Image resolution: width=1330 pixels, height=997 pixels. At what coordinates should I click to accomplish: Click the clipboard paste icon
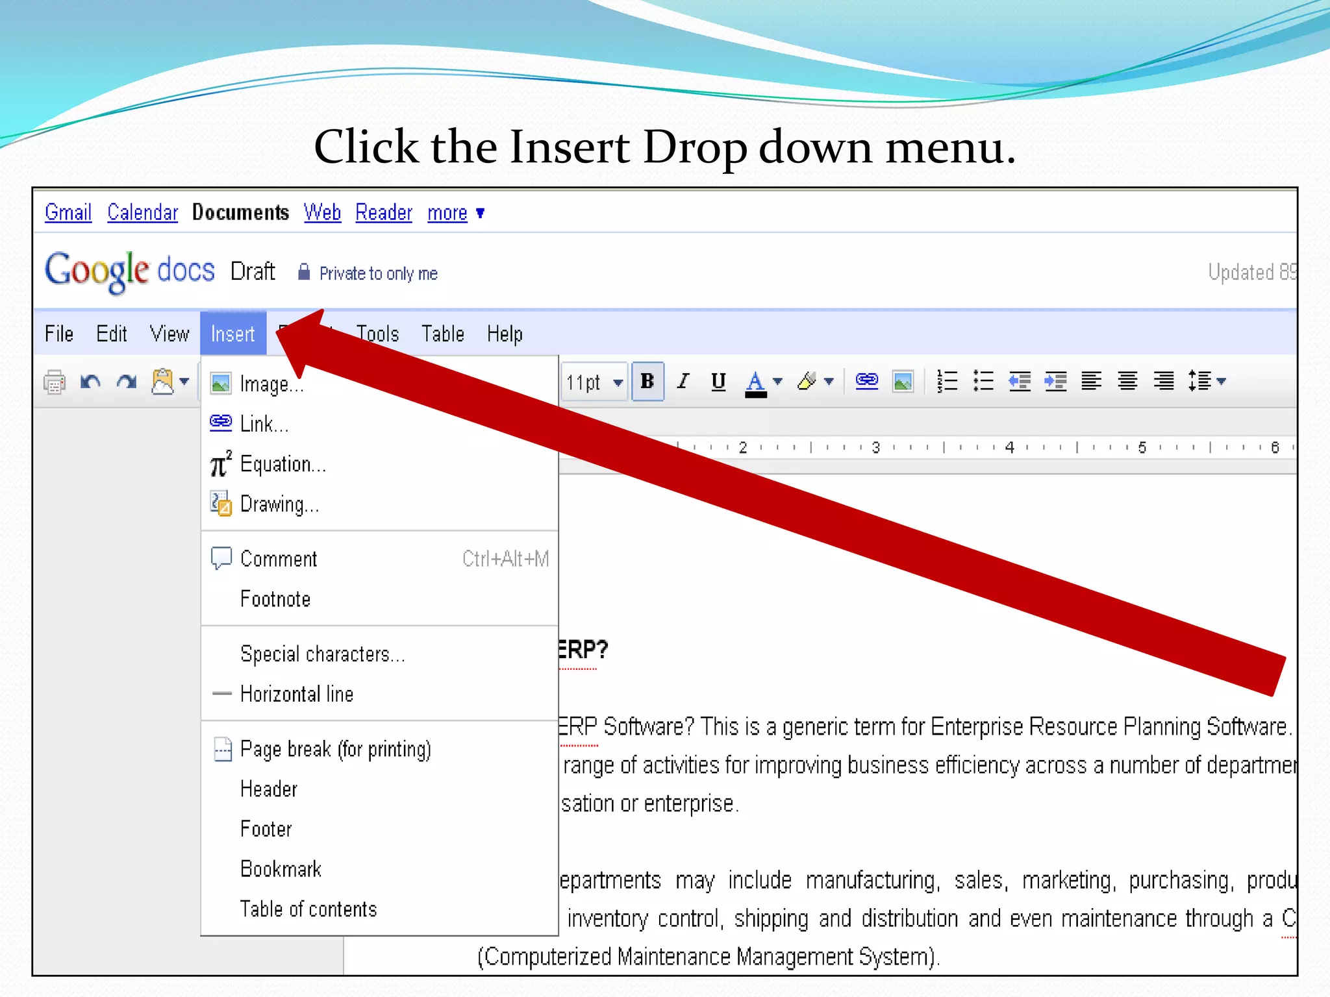coord(162,381)
